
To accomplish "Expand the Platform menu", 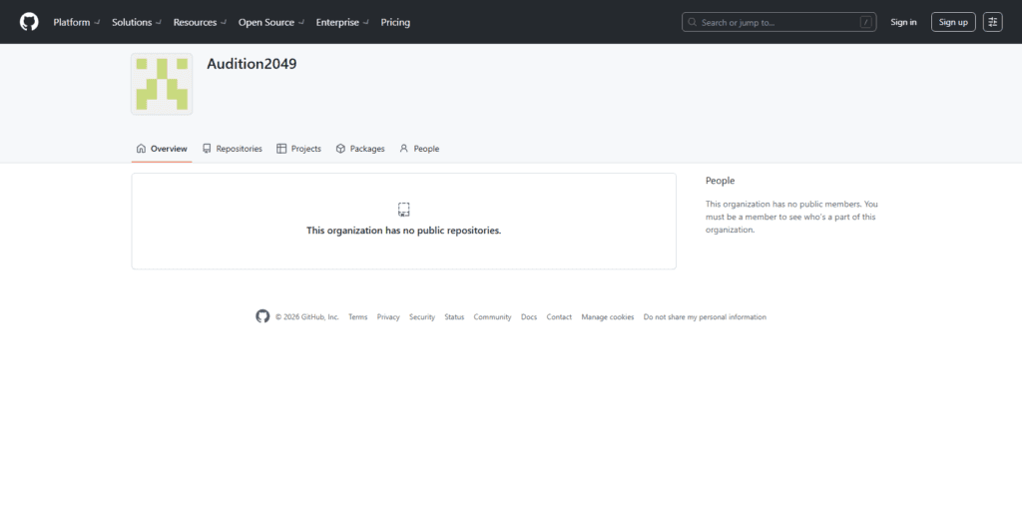I will (76, 22).
